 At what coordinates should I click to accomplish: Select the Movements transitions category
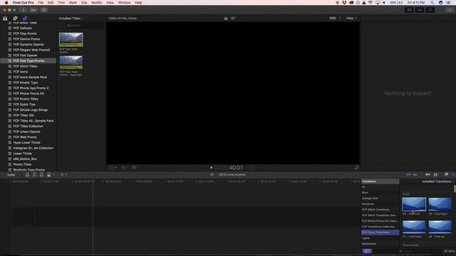tap(369, 244)
